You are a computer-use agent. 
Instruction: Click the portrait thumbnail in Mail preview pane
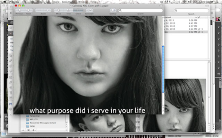coord(185,105)
